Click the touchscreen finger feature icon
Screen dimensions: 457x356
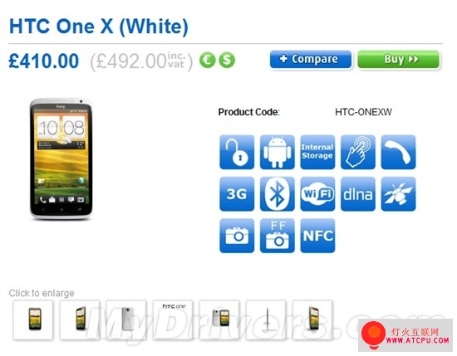point(358,152)
